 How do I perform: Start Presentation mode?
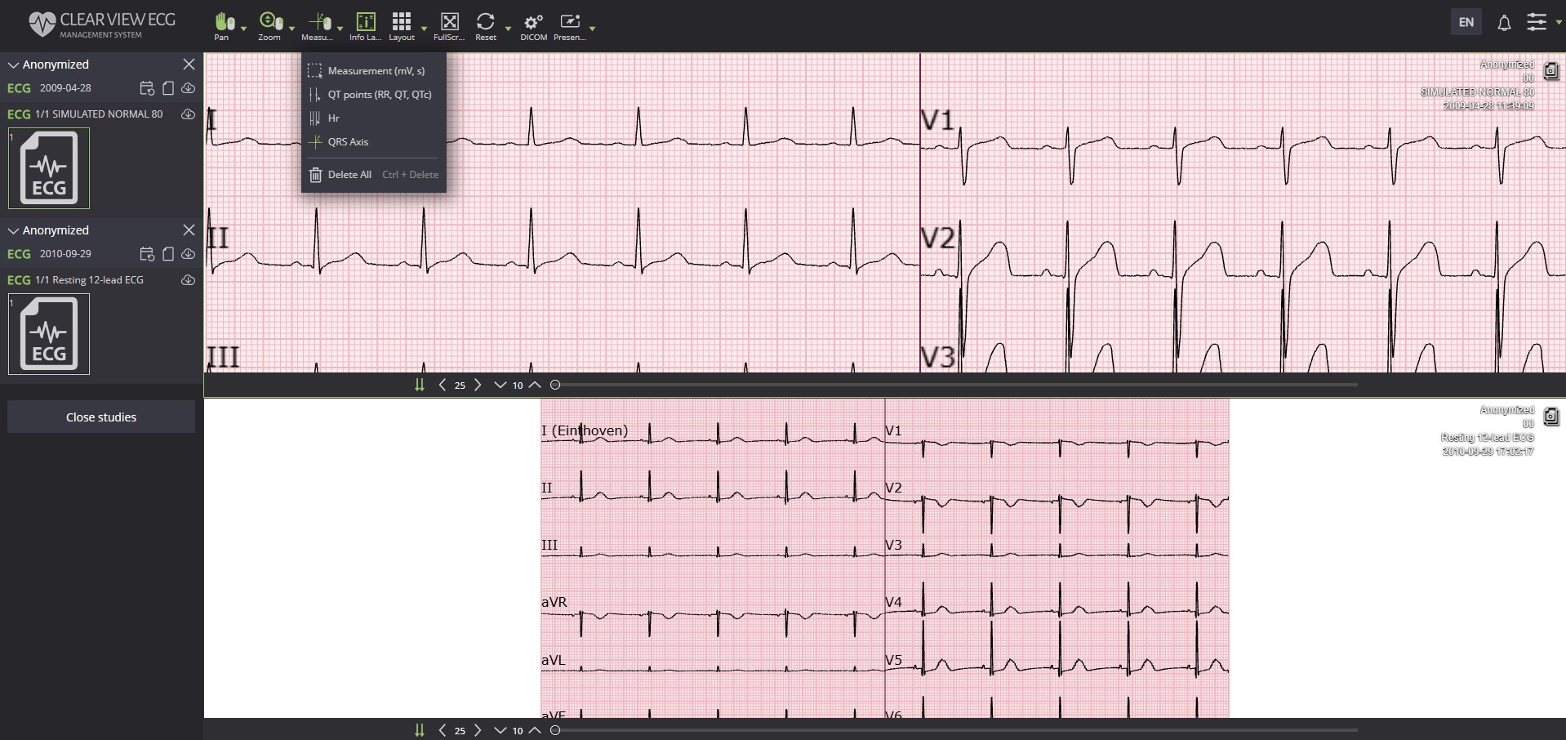coord(569,23)
